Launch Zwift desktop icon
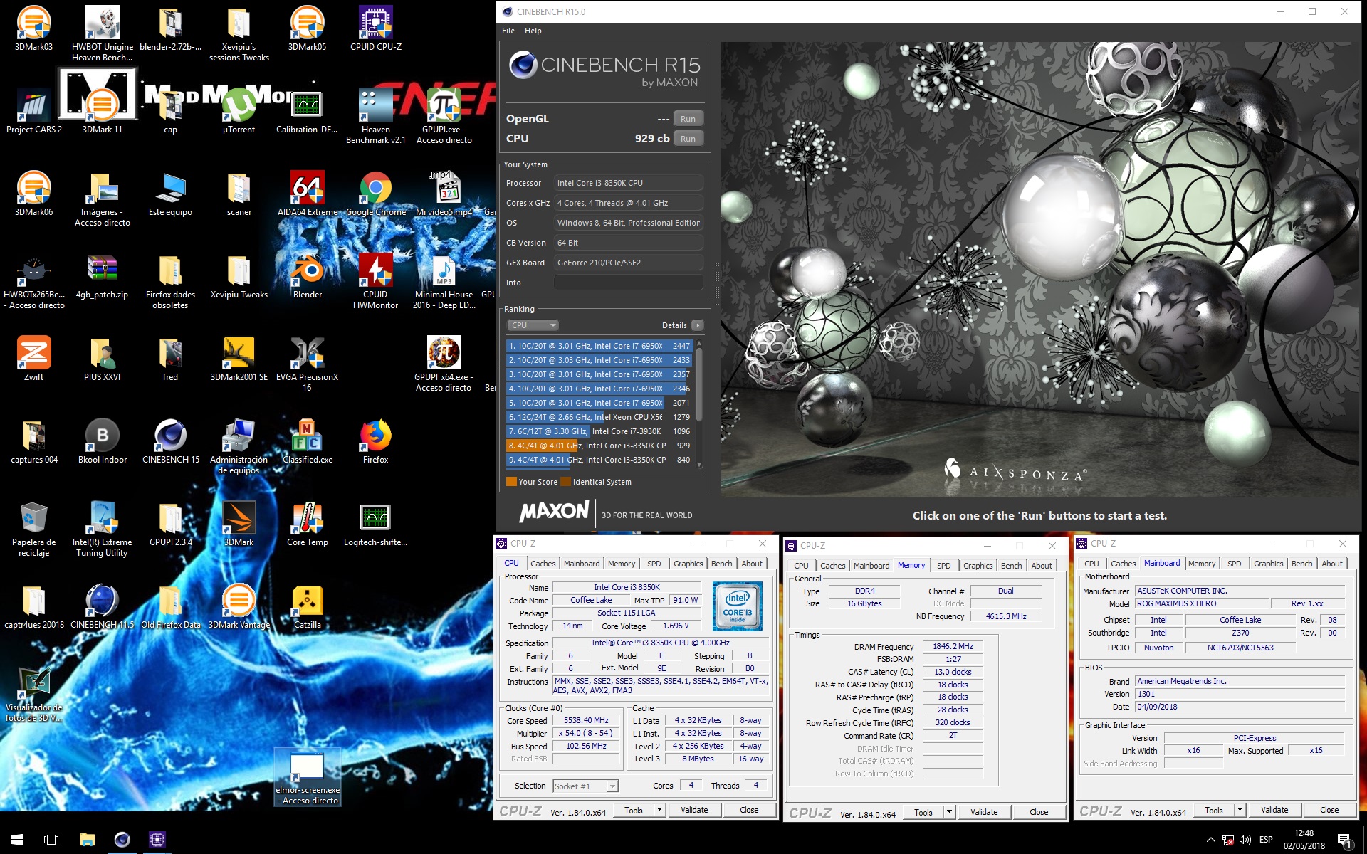Viewport: 1367px width, 854px height. (x=33, y=358)
